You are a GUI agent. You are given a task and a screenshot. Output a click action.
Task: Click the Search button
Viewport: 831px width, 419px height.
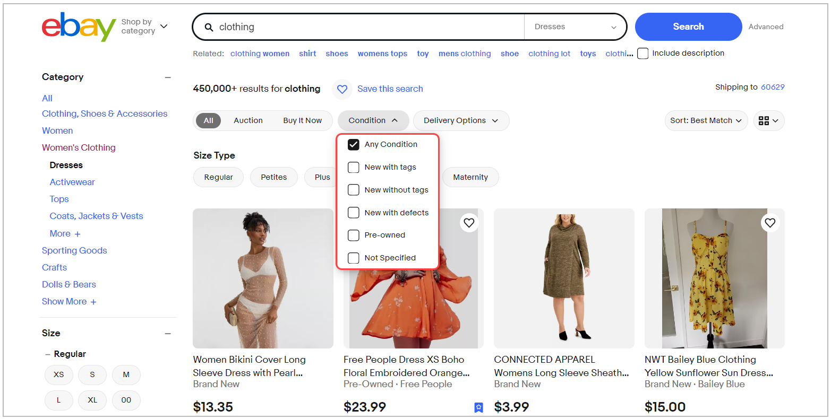[x=688, y=27]
